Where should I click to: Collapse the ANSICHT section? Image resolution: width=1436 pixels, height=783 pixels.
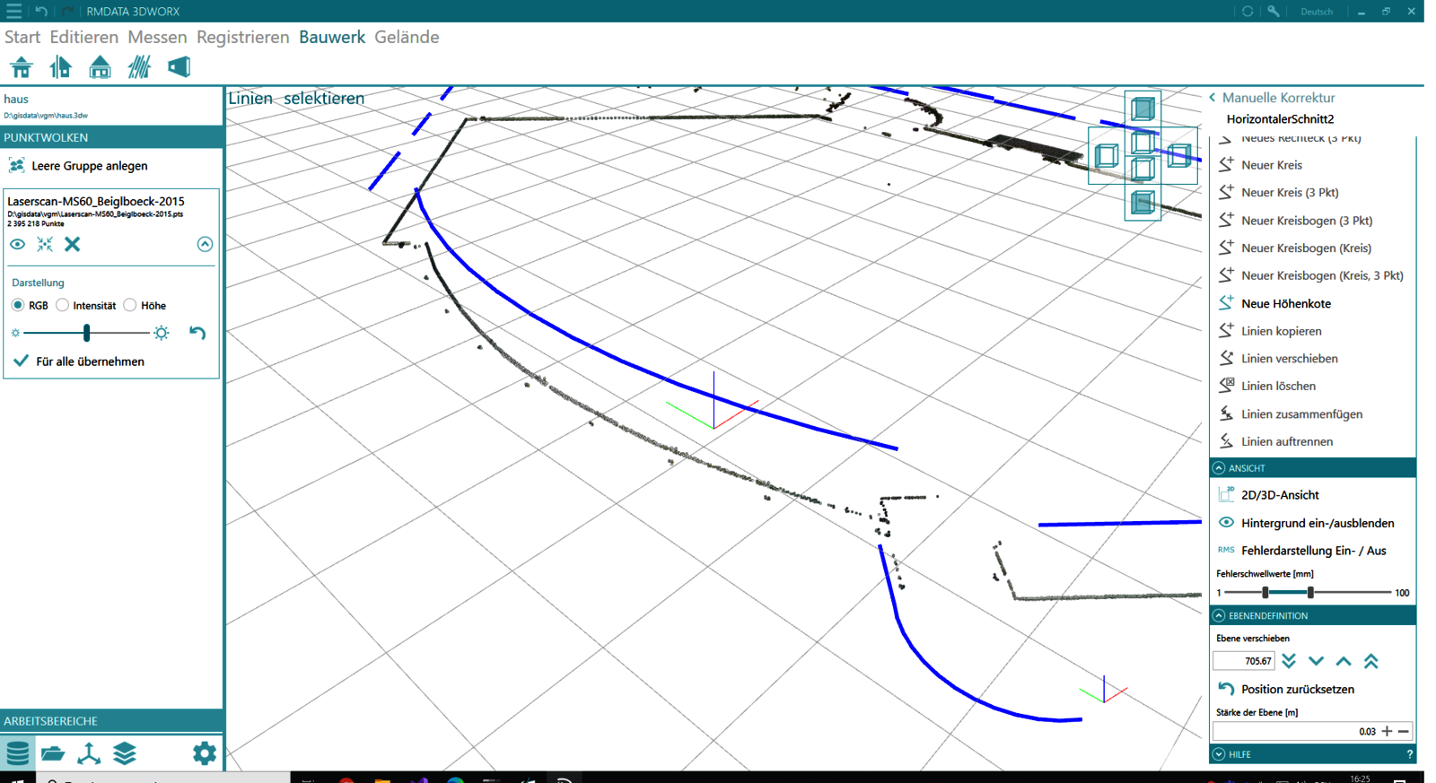(x=1218, y=468)
